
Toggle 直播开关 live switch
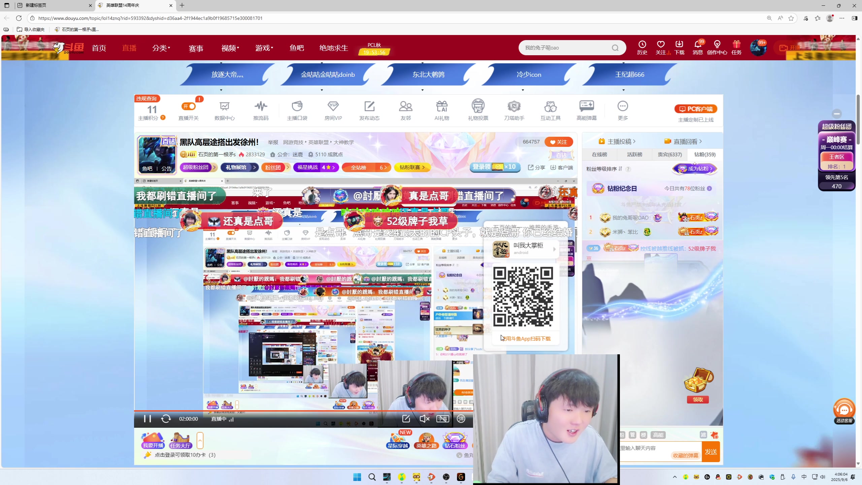[x=189, y=106]
